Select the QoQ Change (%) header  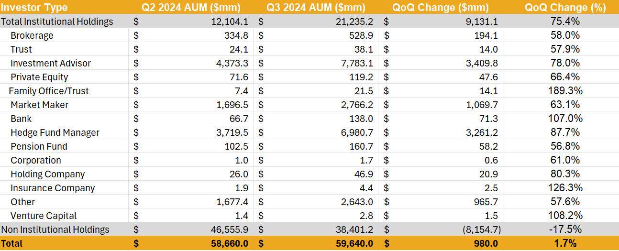click(x=565, y=8)
